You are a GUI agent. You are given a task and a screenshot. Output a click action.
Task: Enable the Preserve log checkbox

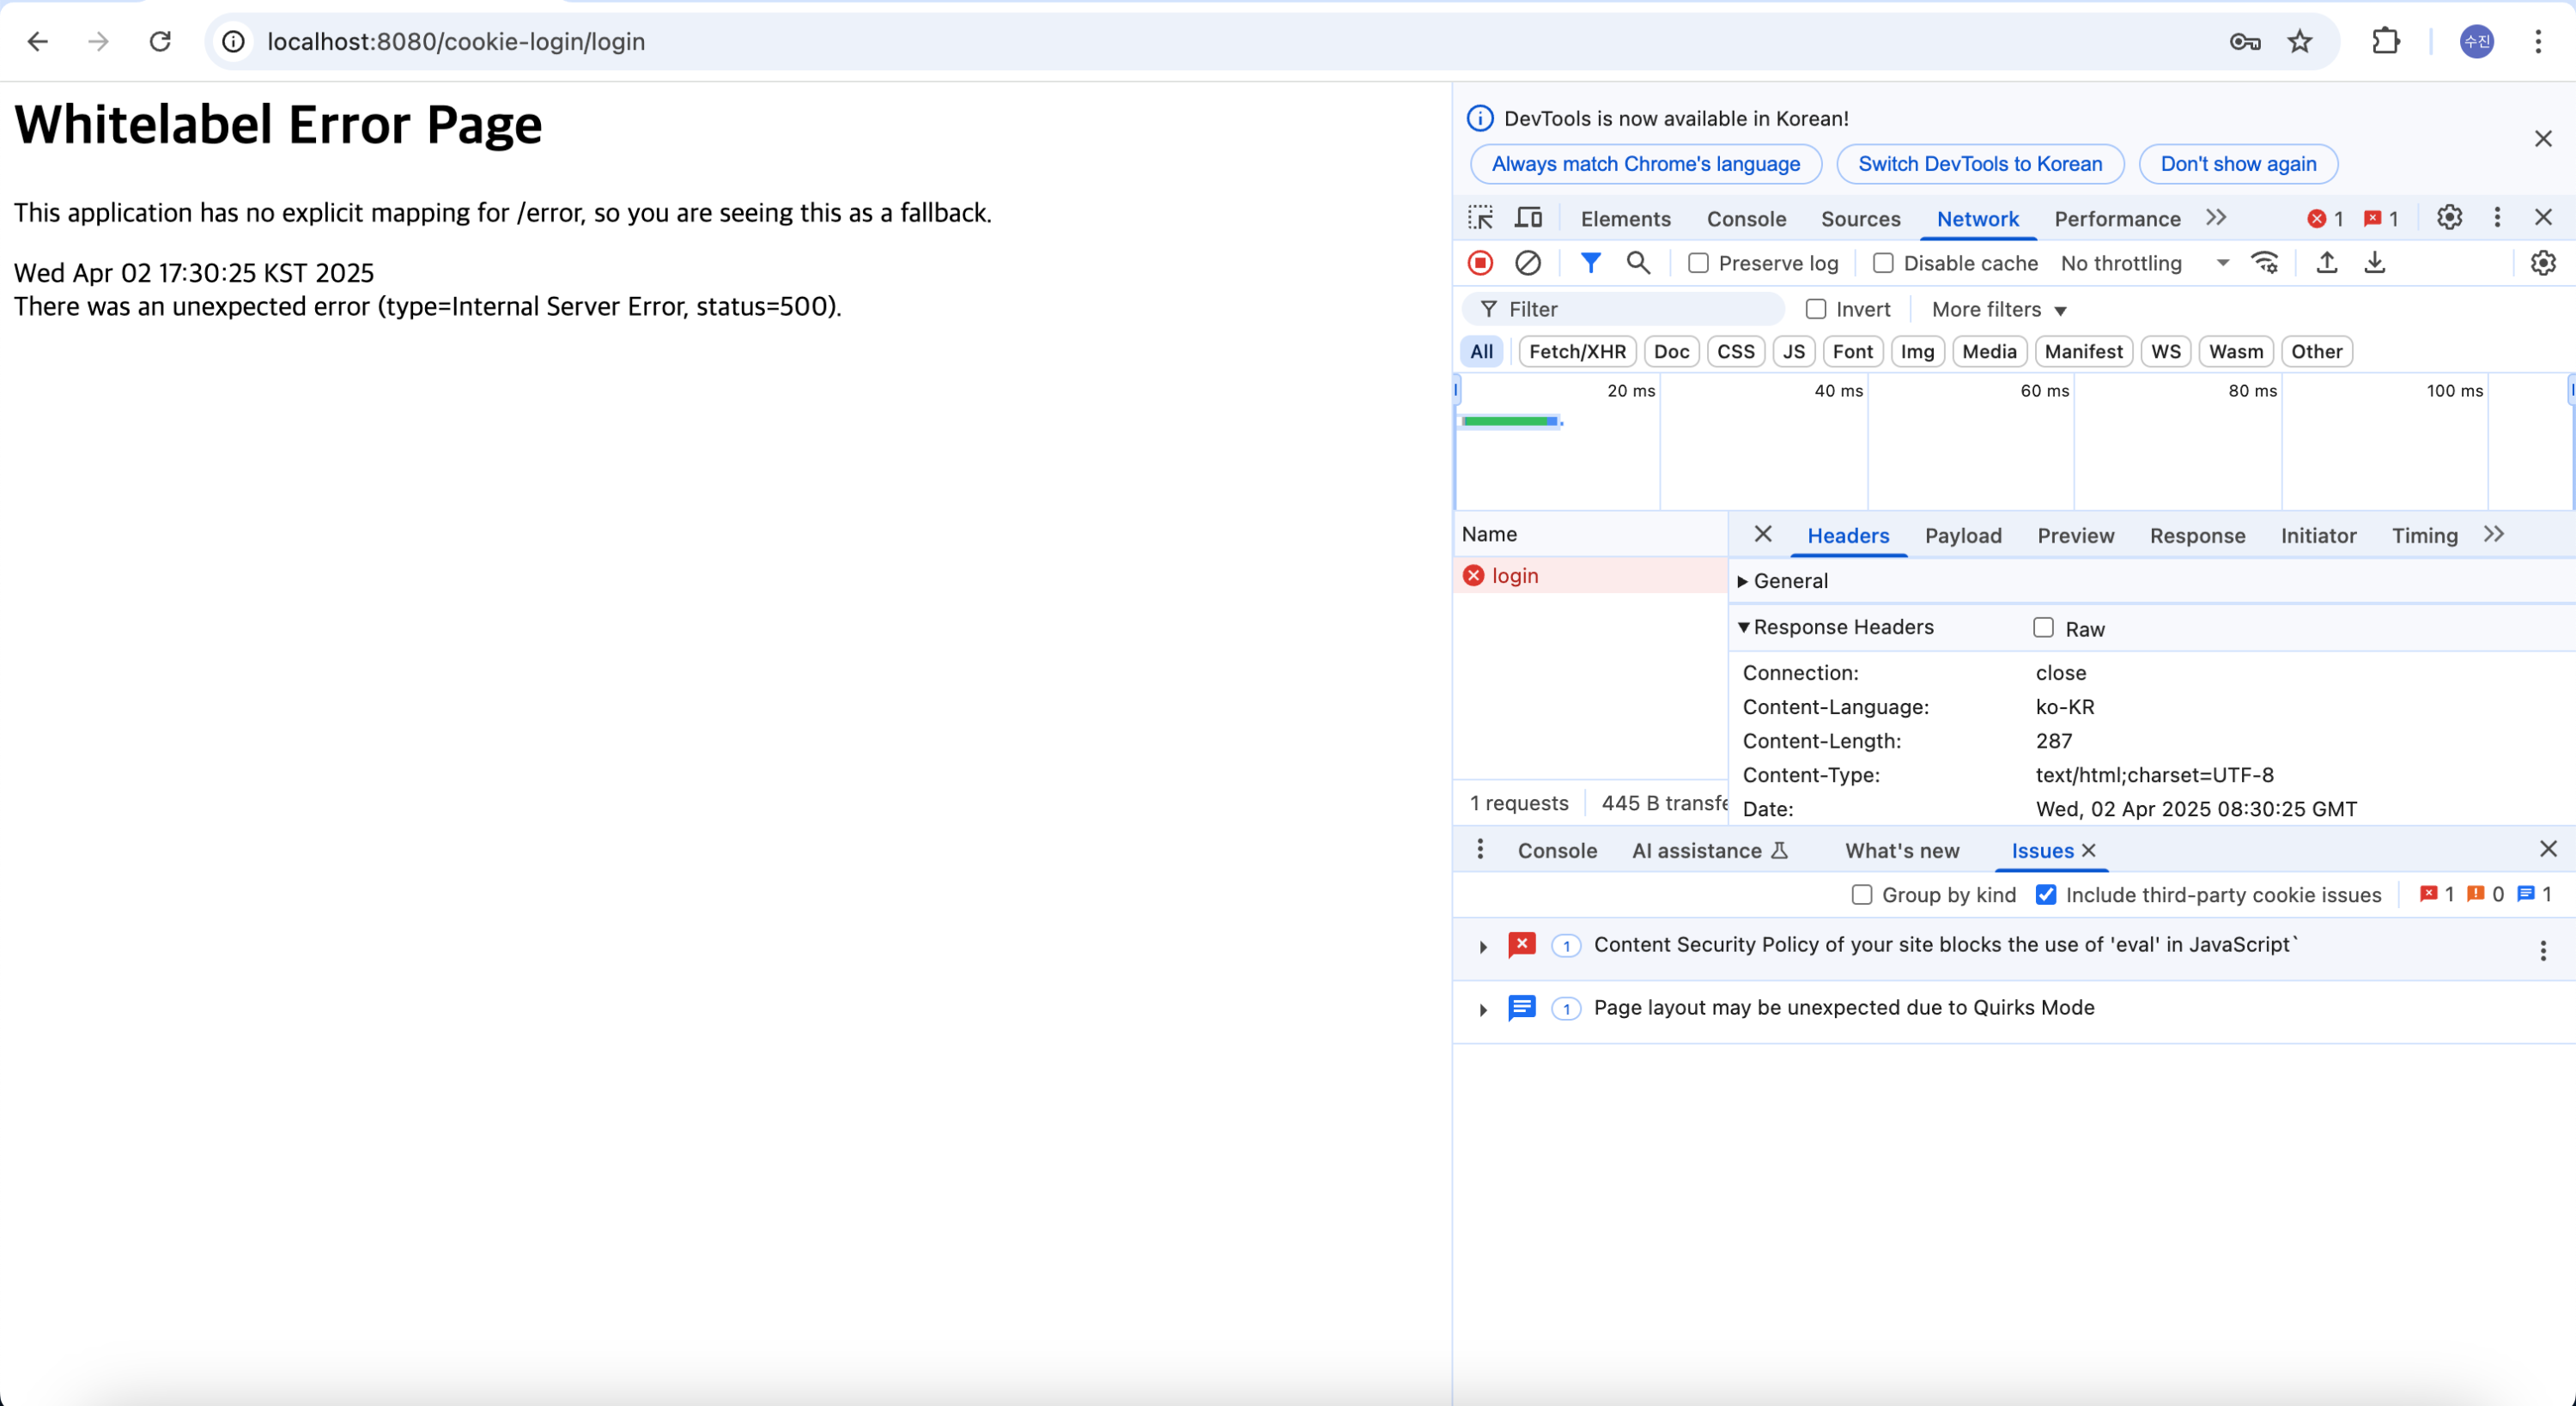1698,263
